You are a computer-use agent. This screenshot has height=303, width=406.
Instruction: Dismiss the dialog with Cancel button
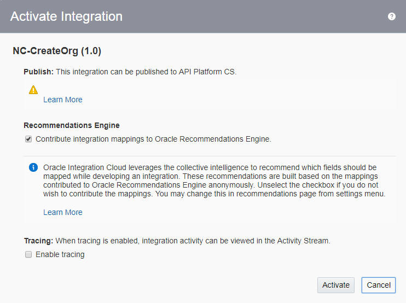point(379,285)
